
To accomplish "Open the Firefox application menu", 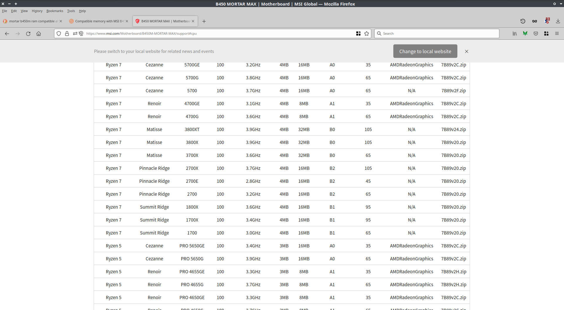I will coord(557,33).
